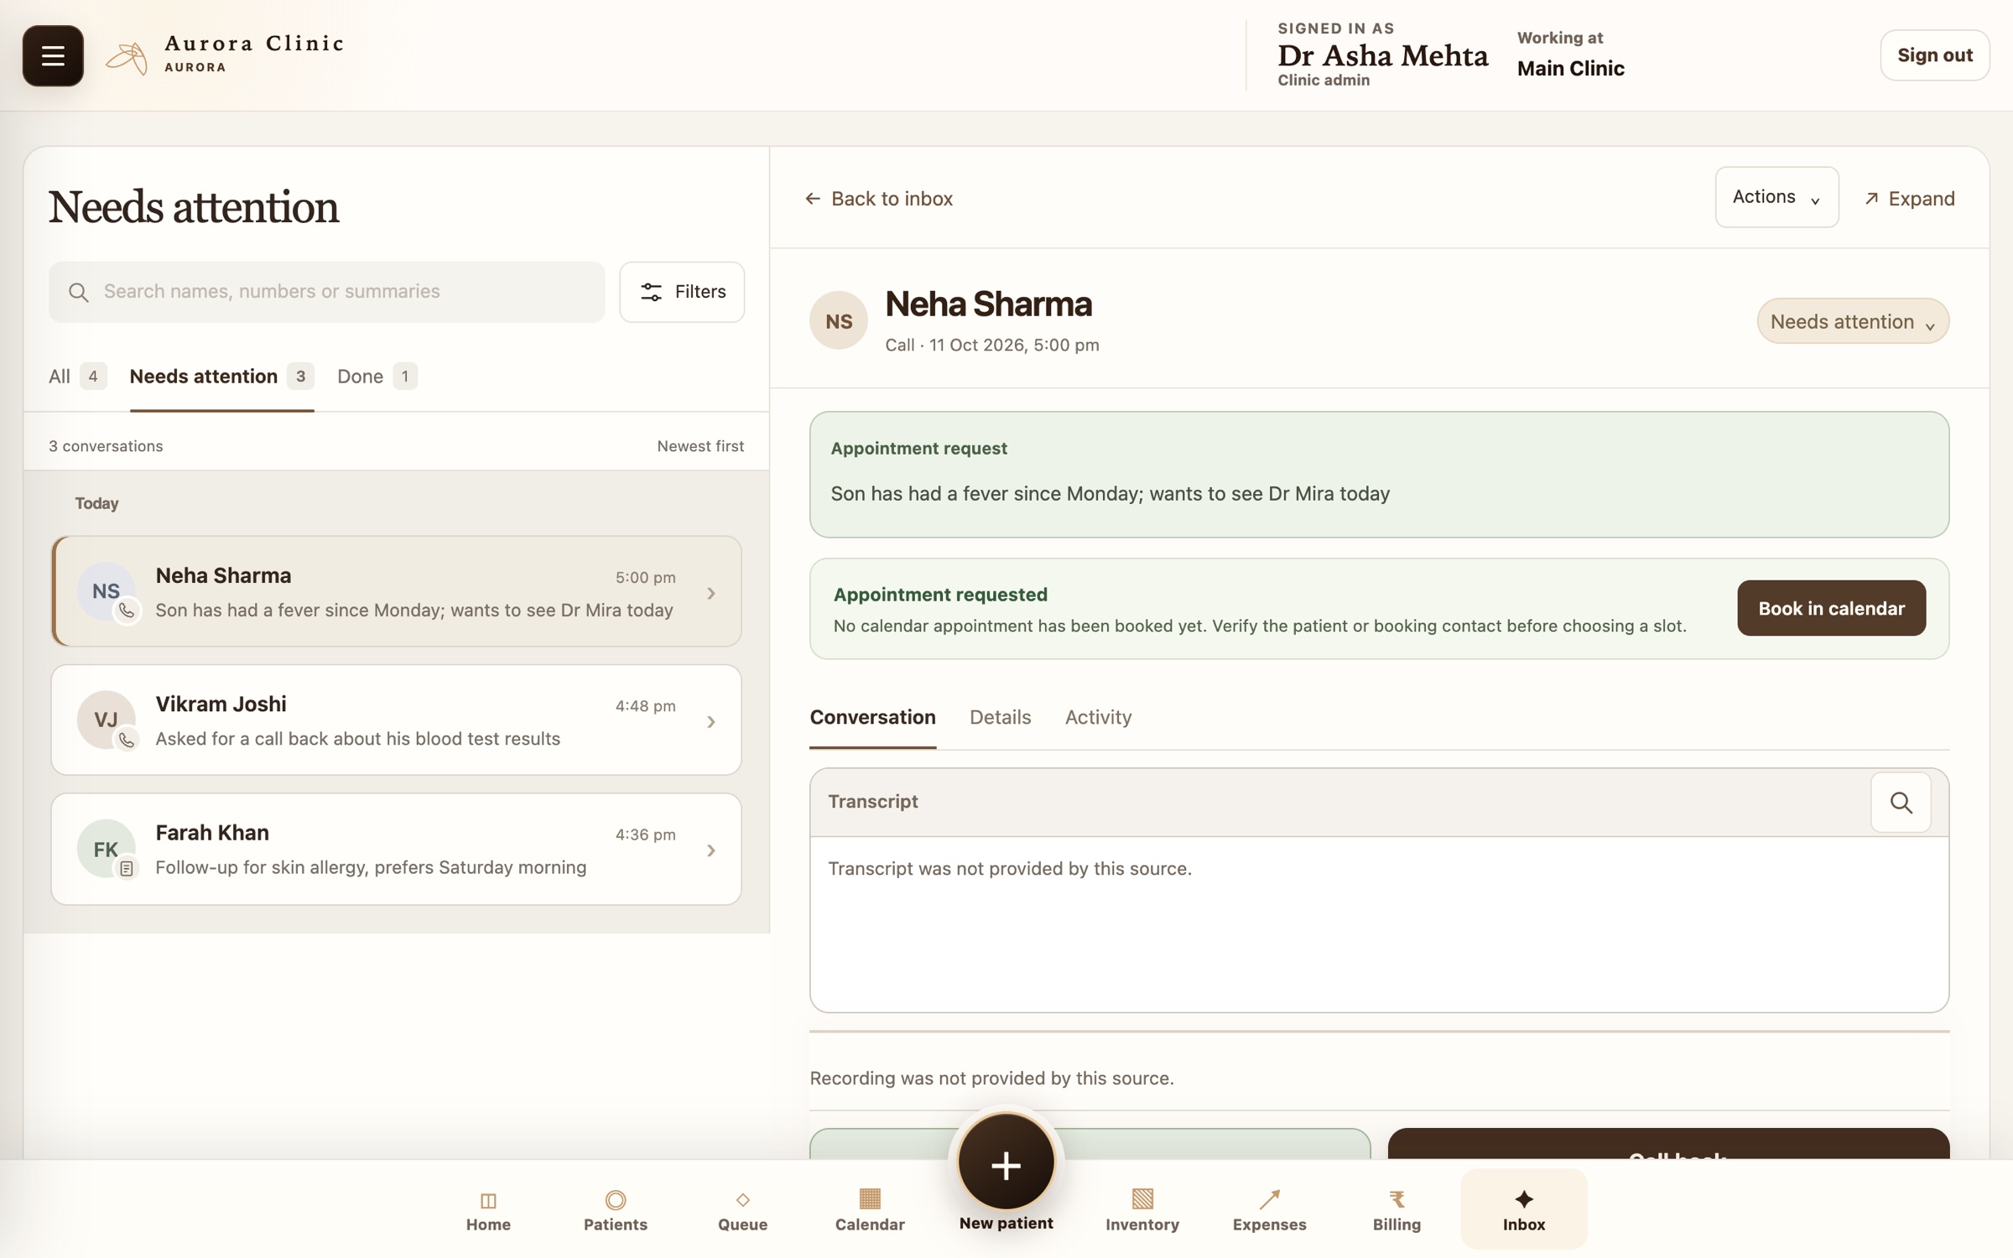The width and height of the screenshot is (2013, 1258).
Task: Open the Filters button
Action: (x=682, y=292)
